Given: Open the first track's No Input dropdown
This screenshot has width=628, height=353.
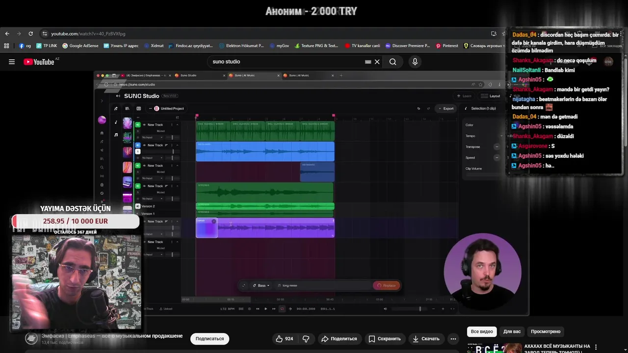Looking at the screenshot, I should [153, 138].
